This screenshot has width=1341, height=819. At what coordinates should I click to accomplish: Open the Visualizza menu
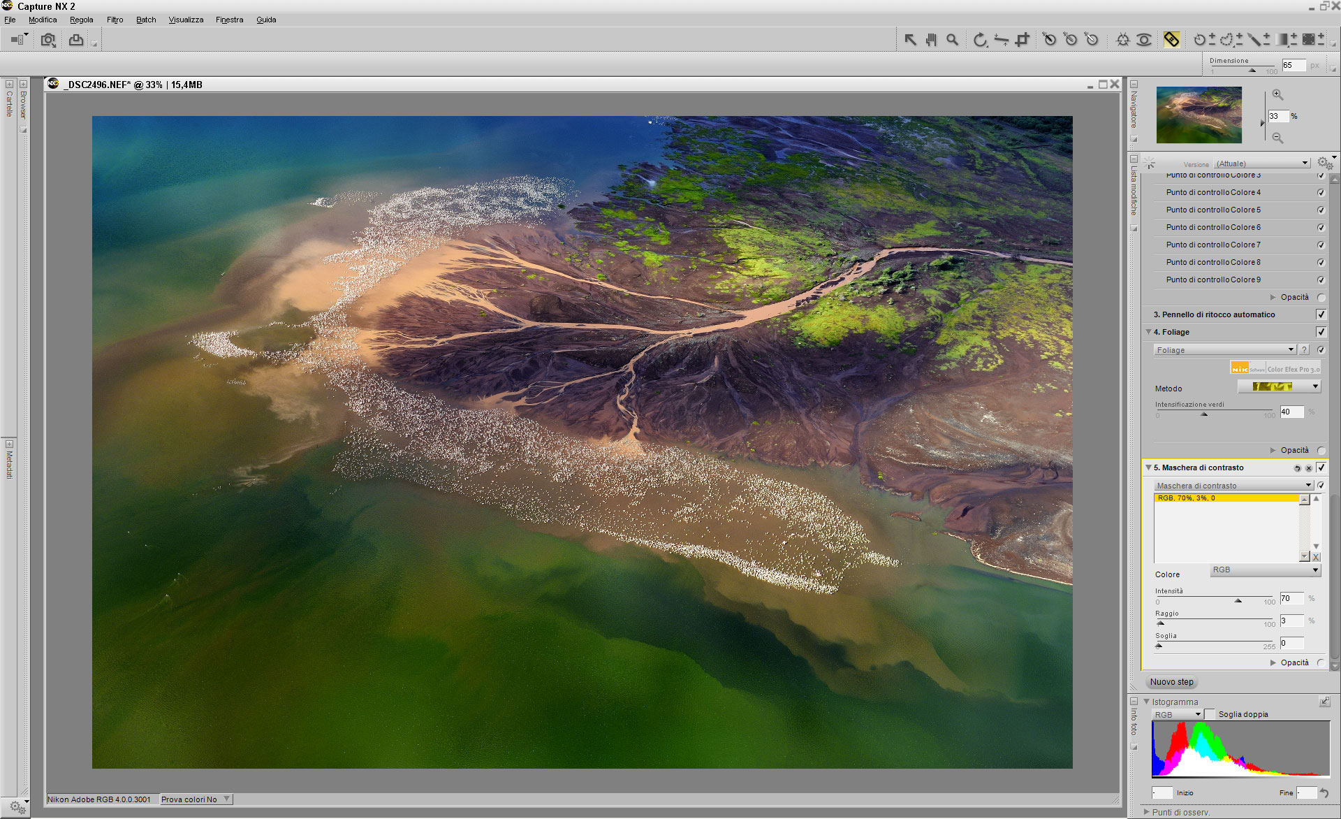(186, 20)
